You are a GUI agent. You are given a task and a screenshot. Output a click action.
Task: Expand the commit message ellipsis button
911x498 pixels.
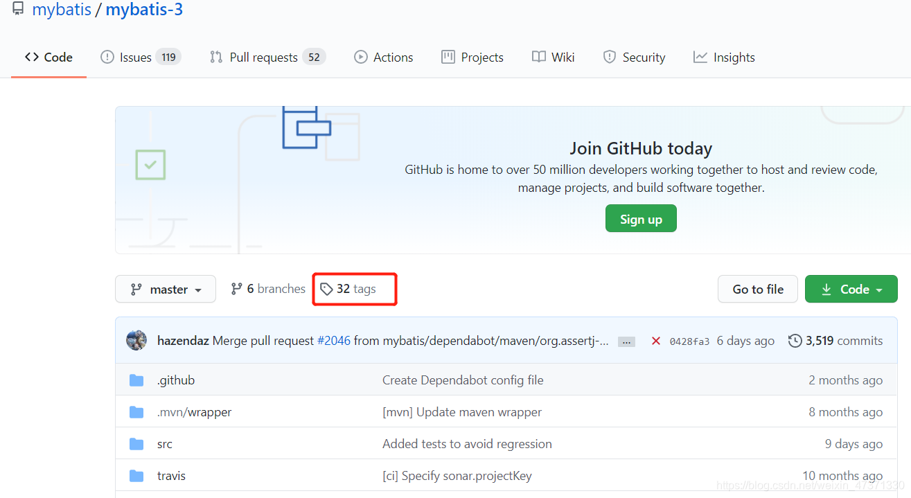click(x=626, y=341)
